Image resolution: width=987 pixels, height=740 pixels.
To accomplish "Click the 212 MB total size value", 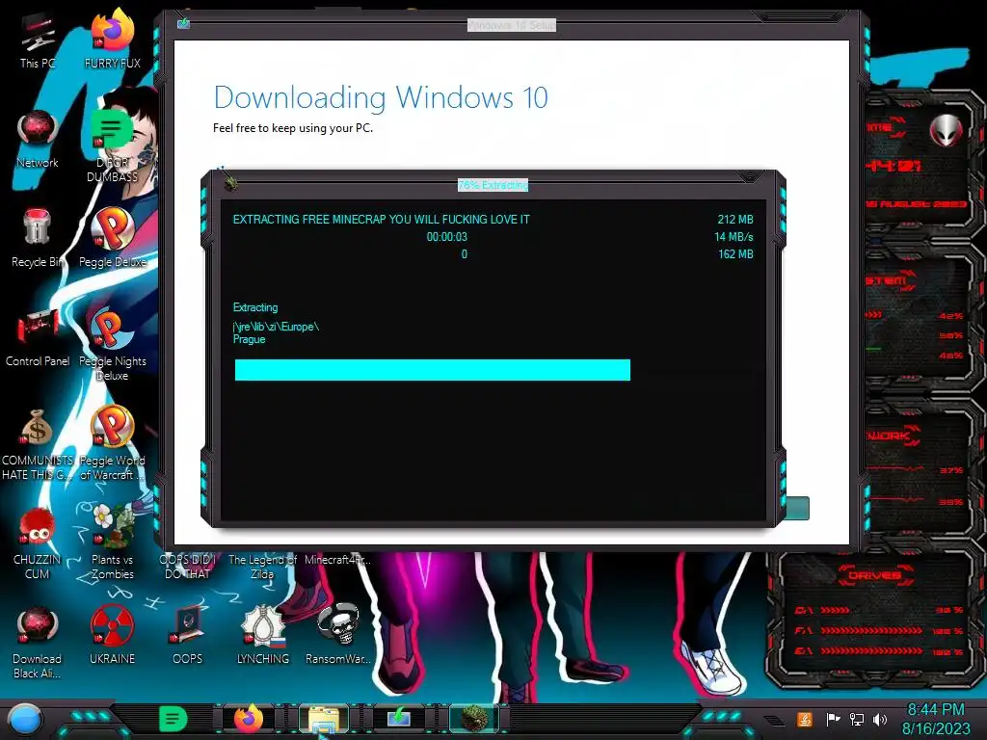I will [x=735, y=219].
